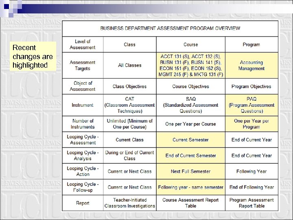Click 'Current or Next Class' in Follow-up row

[x=129, y=187]
